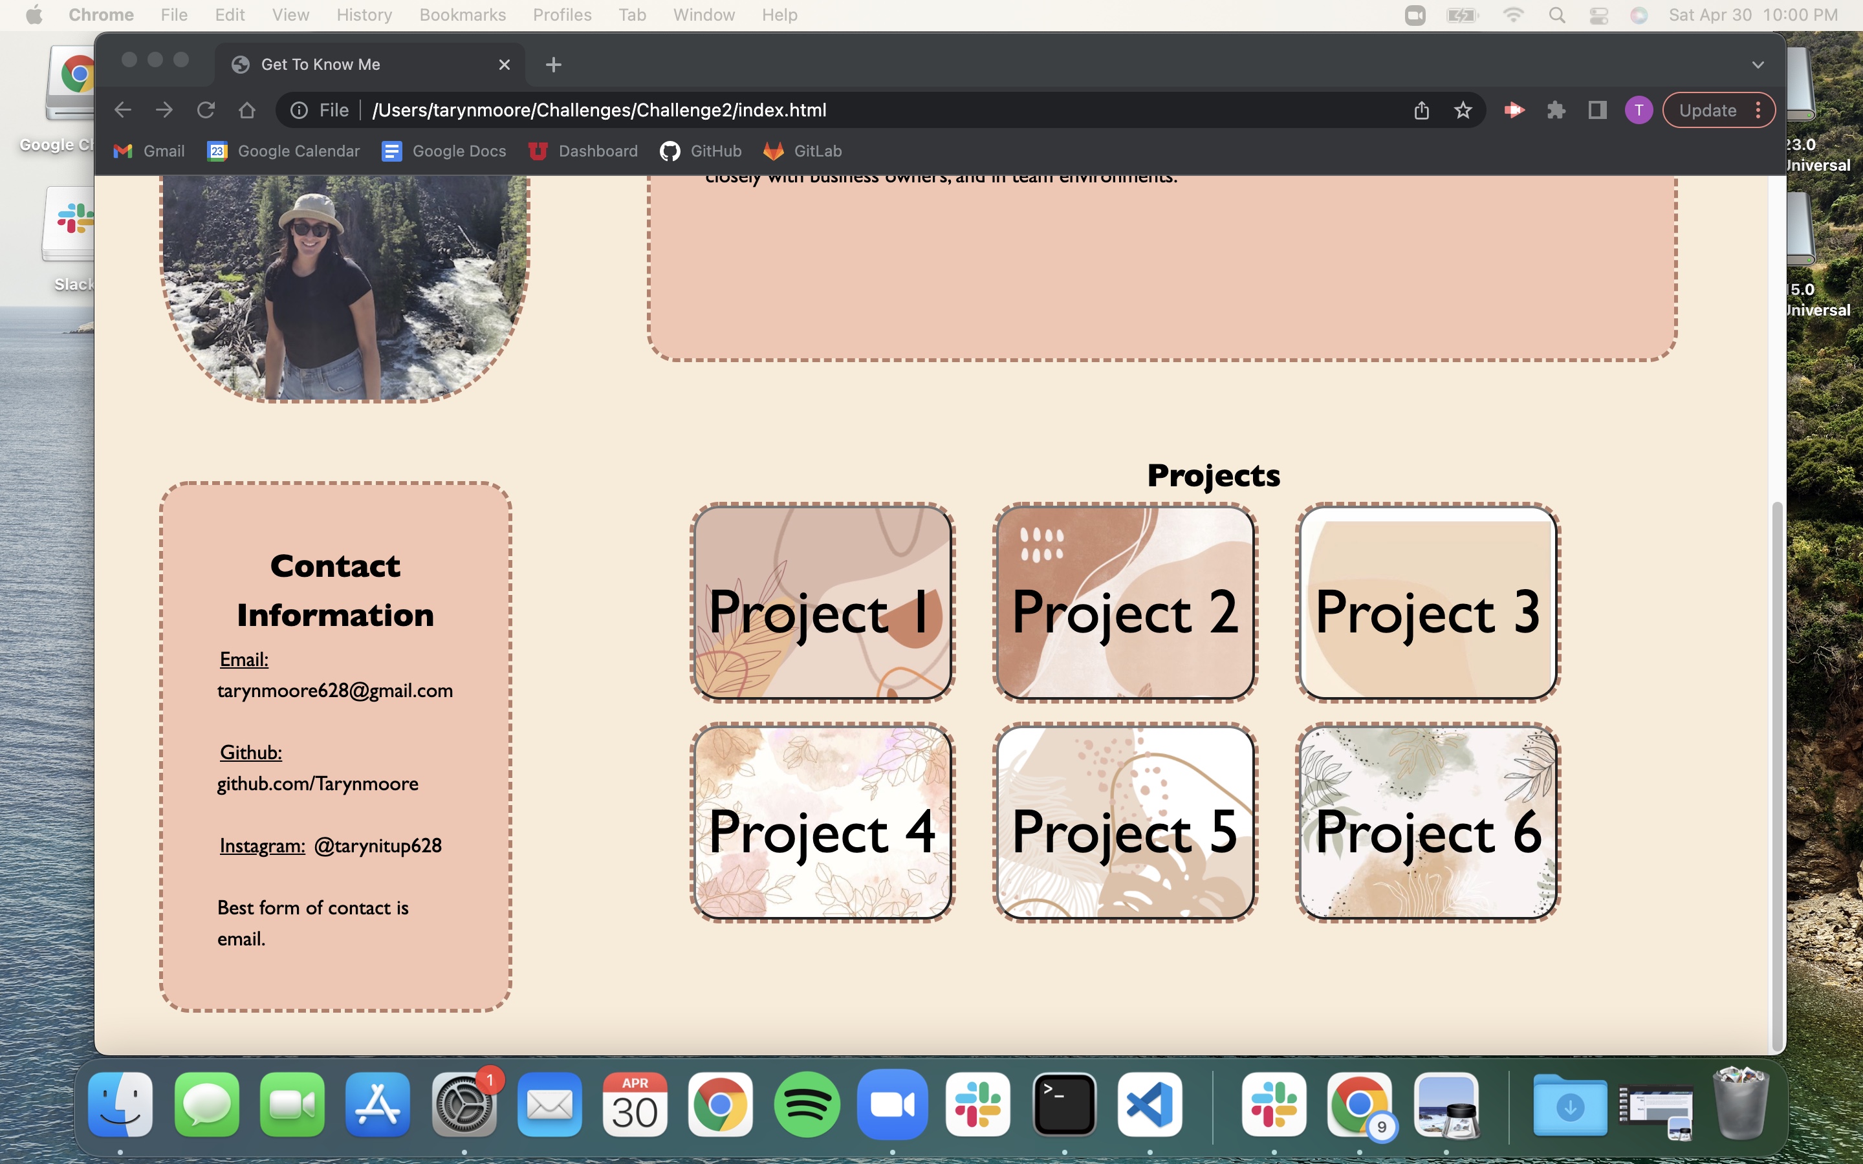This screenshot has width=1863, height=1164.
Task: Open the extensions puzzle icon
Action: pos(1556,110)
